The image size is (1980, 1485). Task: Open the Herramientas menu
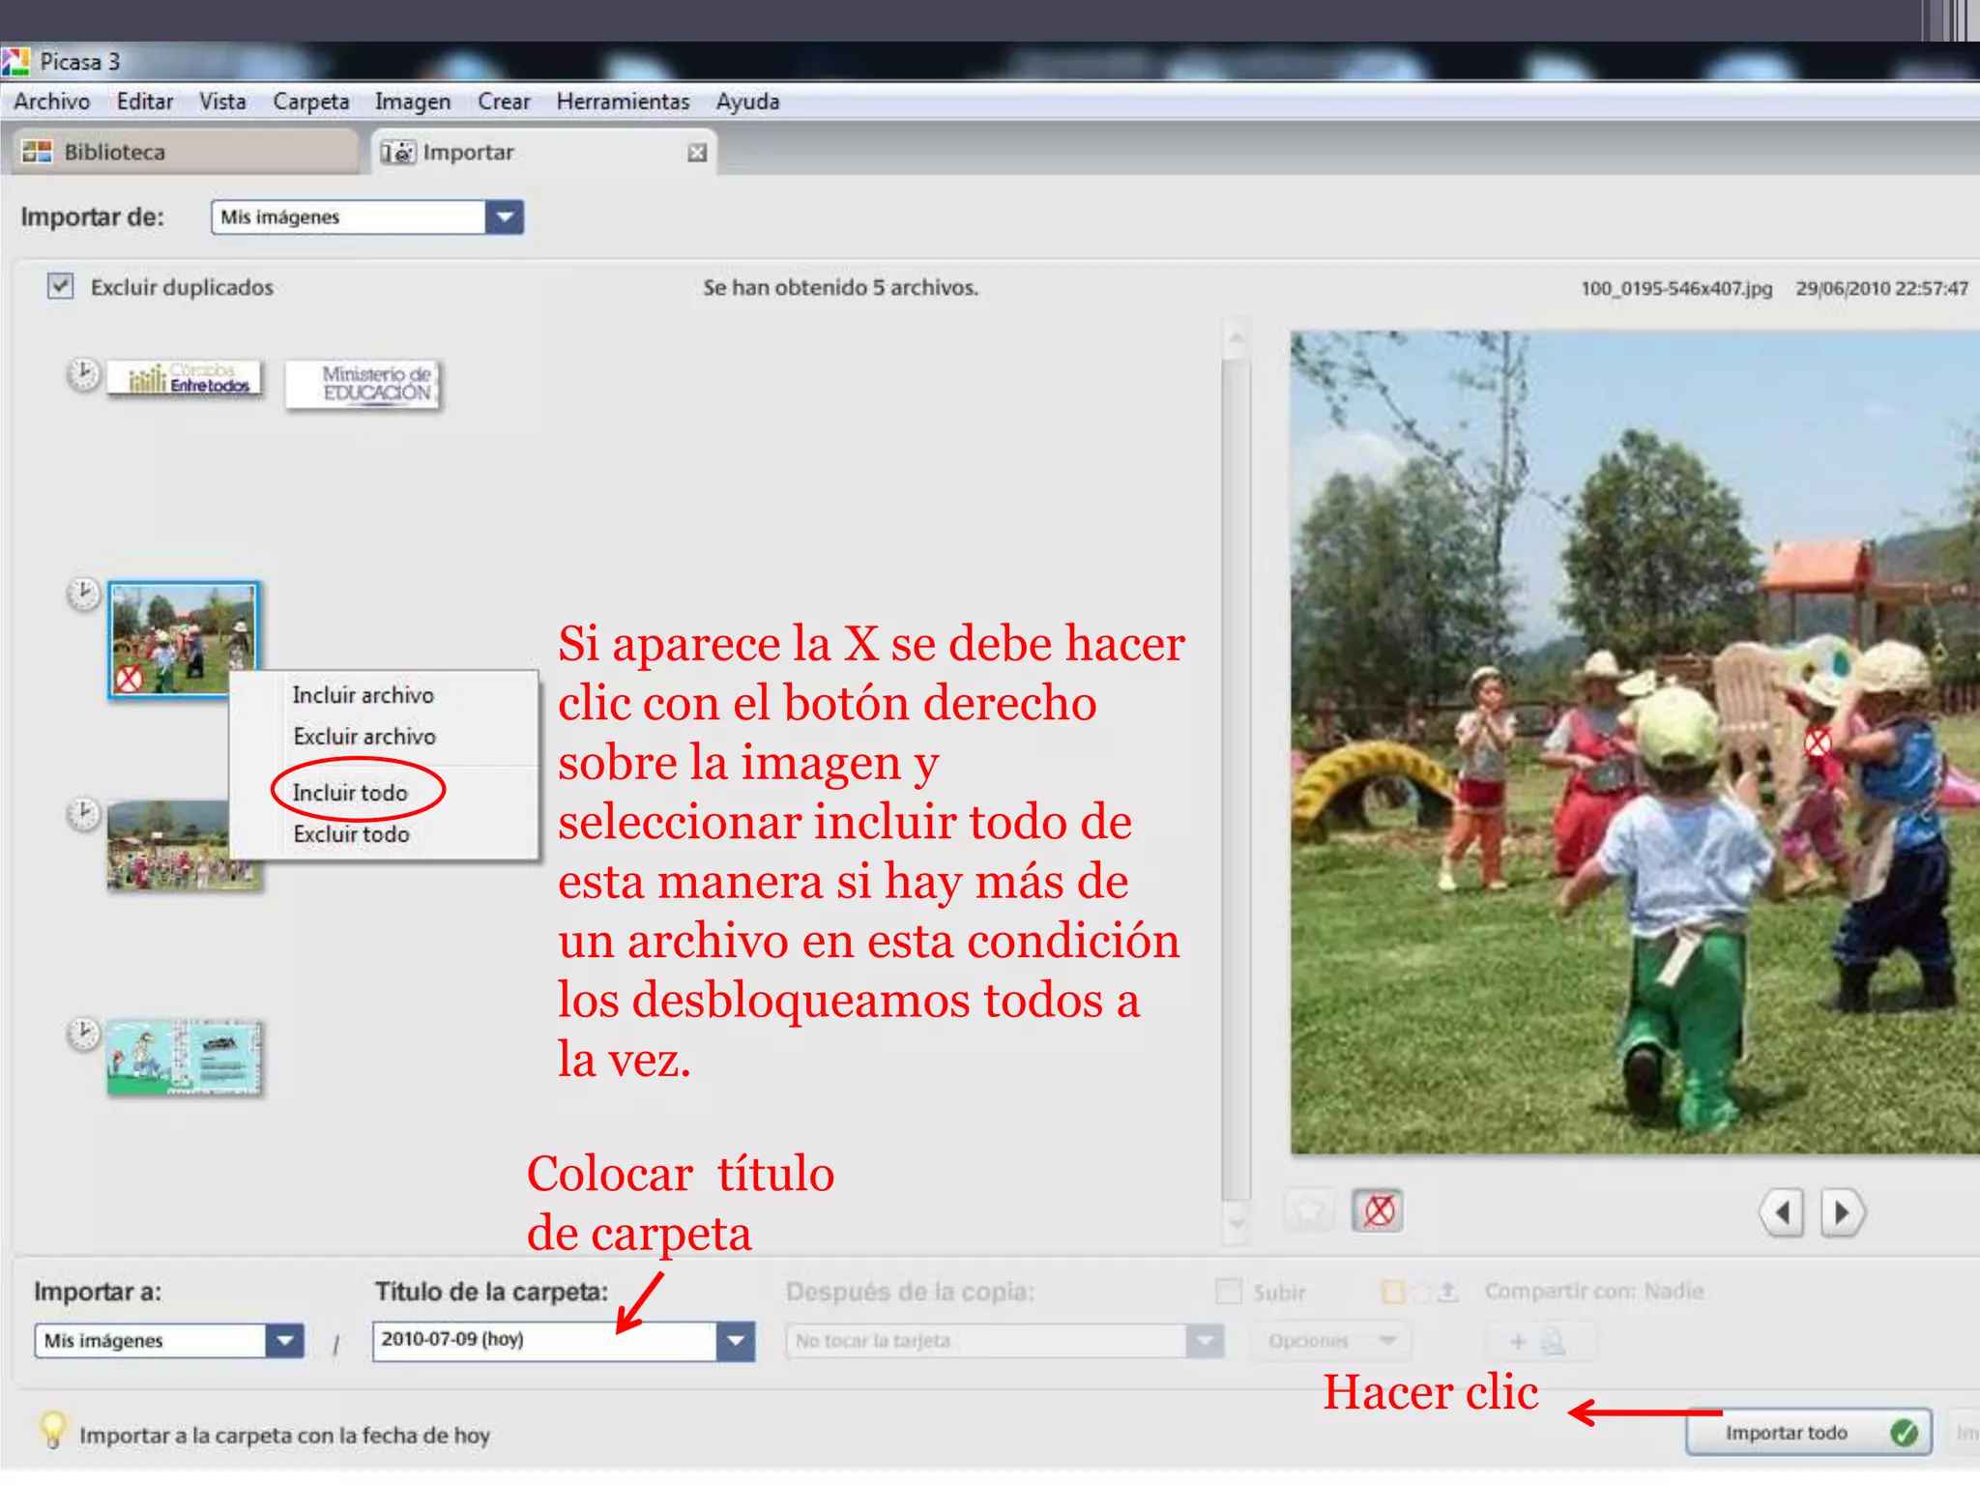click(x=623, y=102)
